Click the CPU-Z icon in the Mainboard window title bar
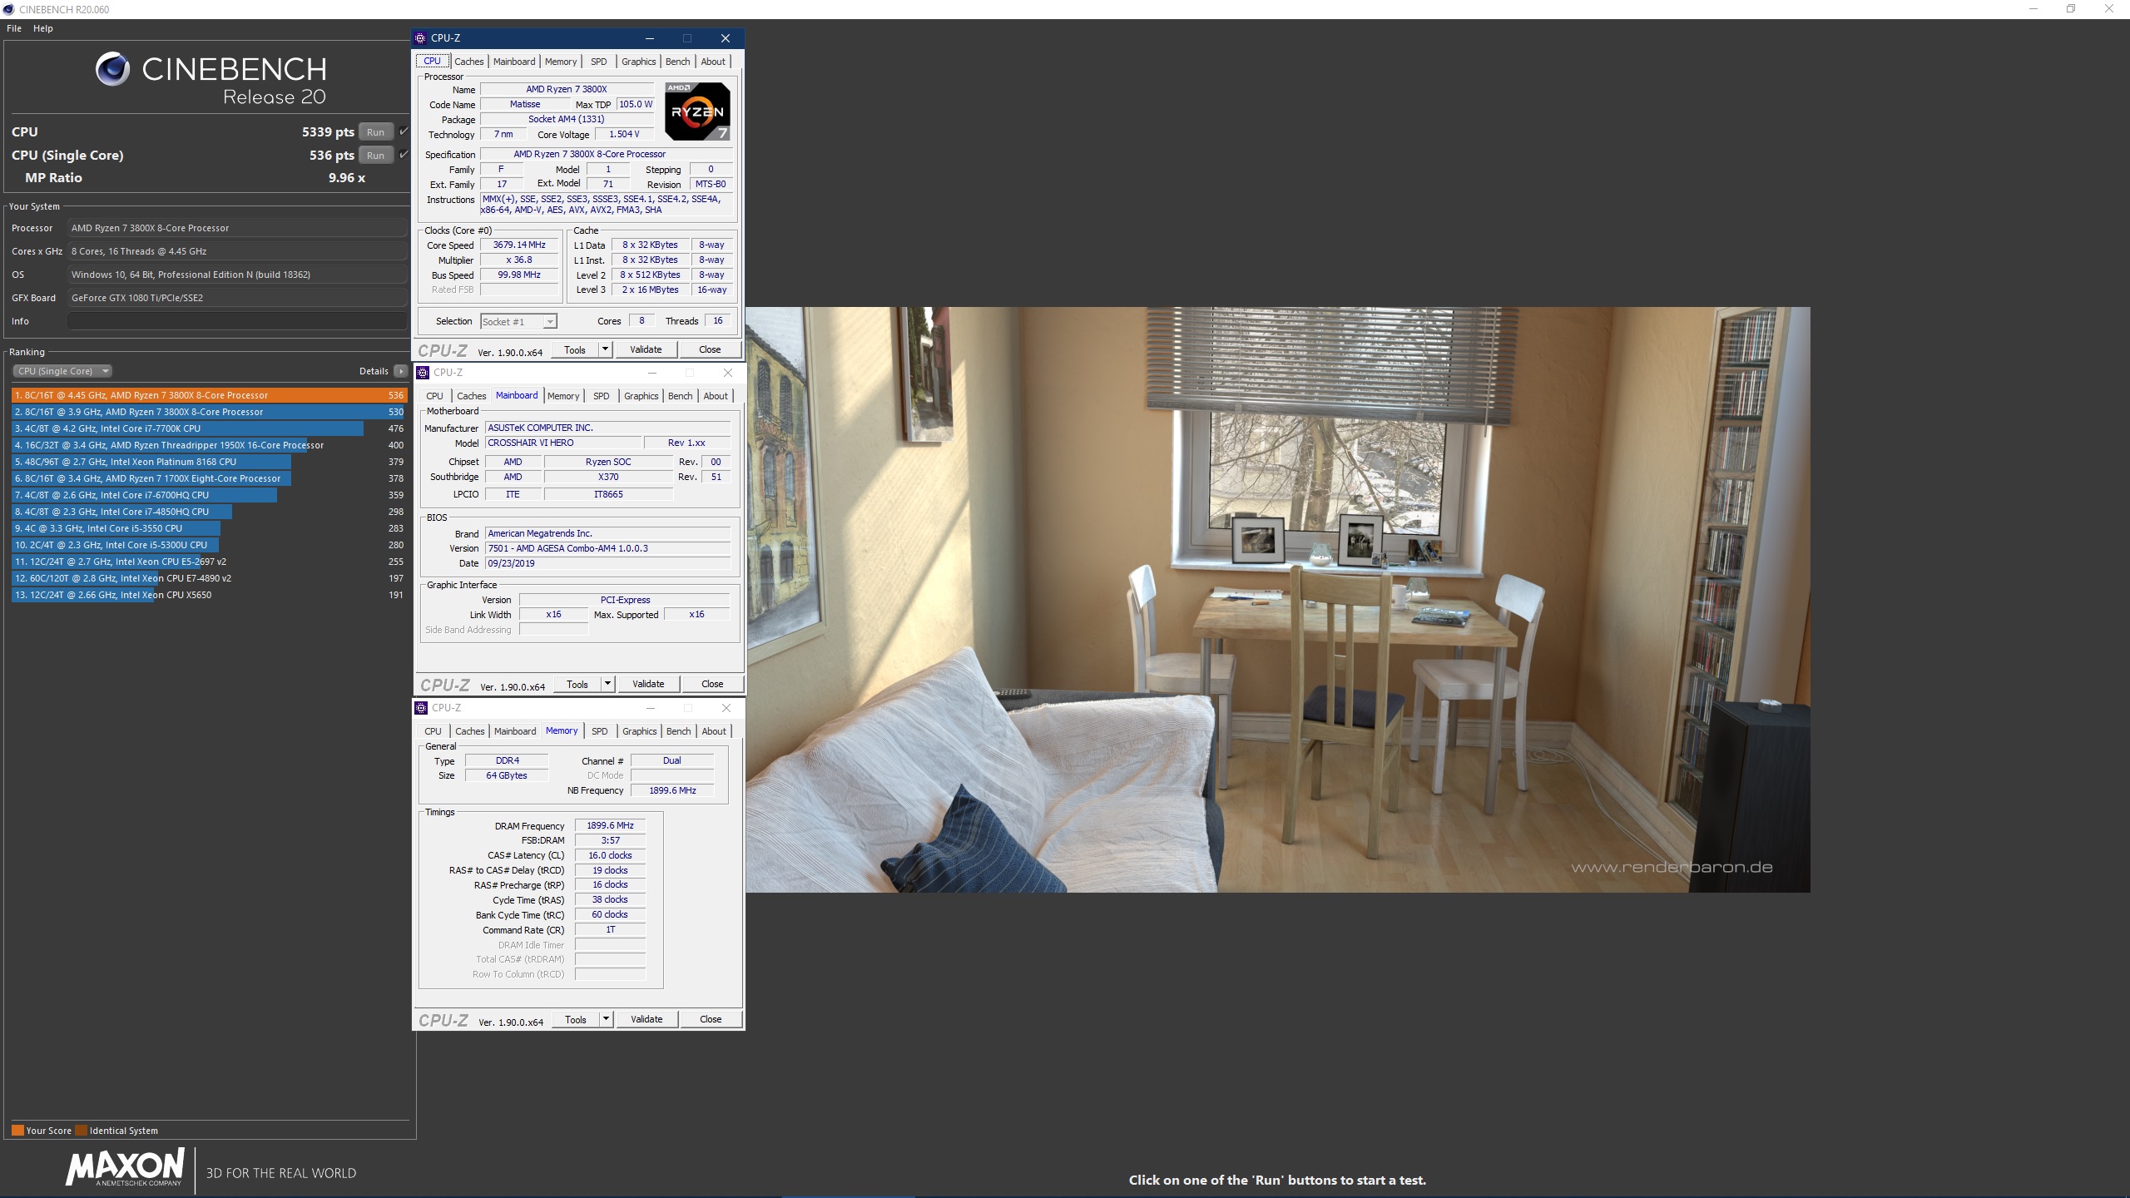 [x=423, y=373]
